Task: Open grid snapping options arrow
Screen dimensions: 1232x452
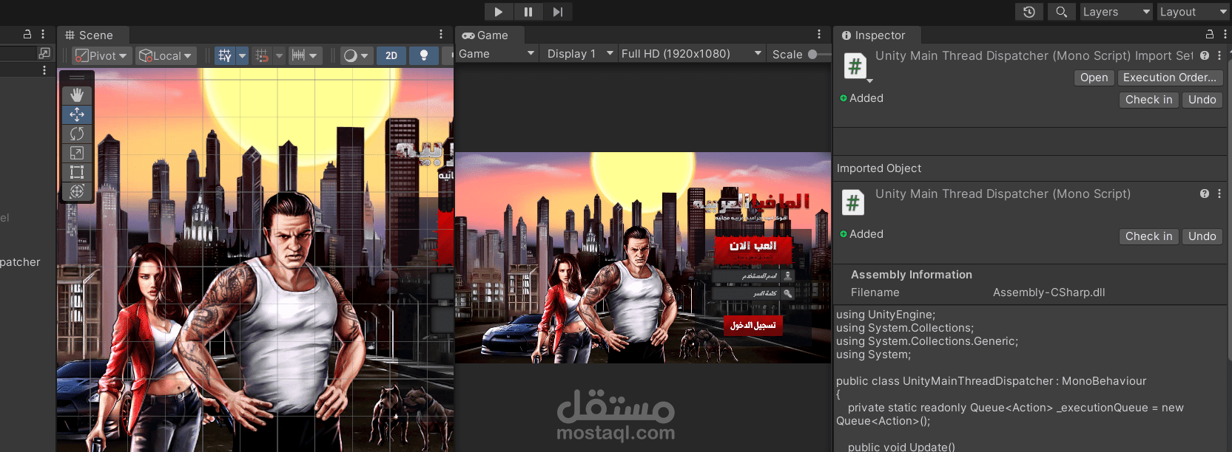Action: [x=279, y=55]
